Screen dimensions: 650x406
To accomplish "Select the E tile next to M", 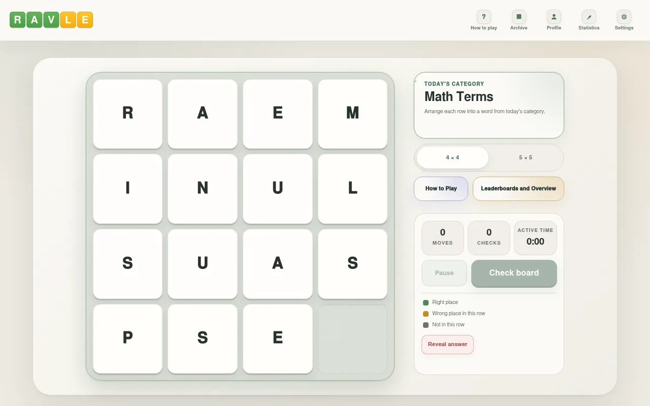I will coord(278,114).
